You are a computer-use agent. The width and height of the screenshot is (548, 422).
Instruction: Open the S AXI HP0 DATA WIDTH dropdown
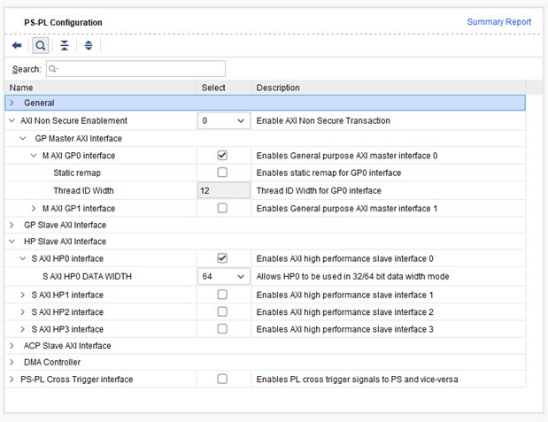pyautogui.click(x=223, y=276)
